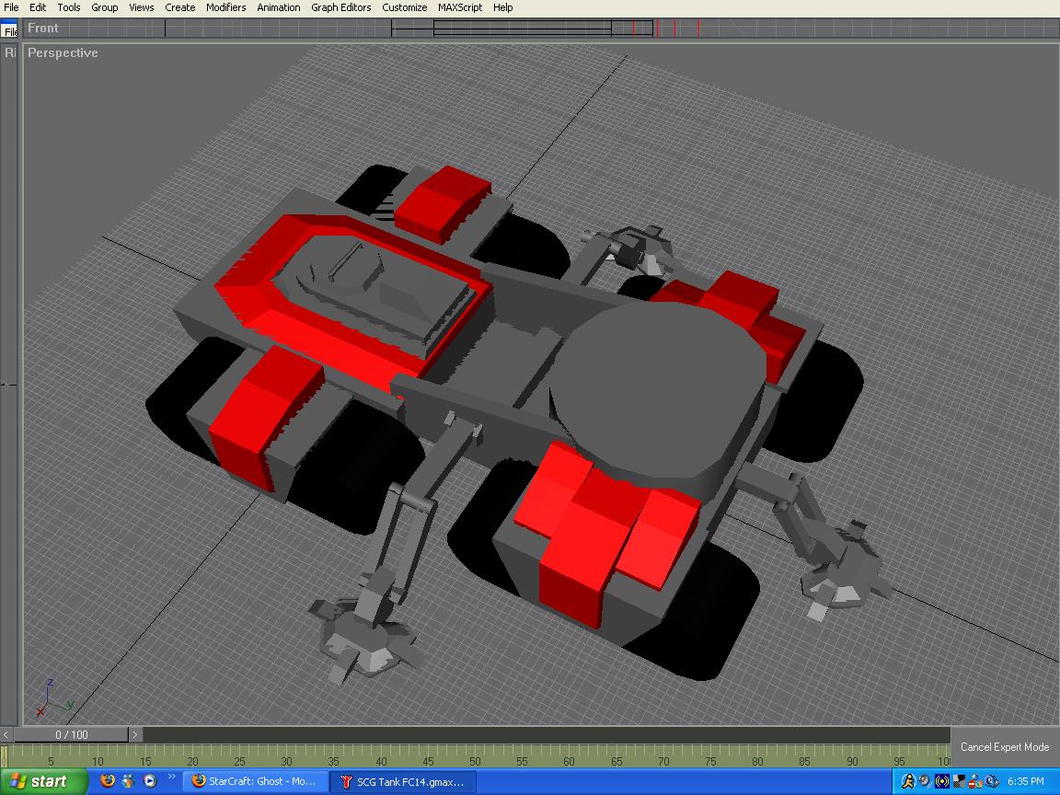Open the Graph Editors menu
This screenshot has width=1060, height=795.
(340, 7)
